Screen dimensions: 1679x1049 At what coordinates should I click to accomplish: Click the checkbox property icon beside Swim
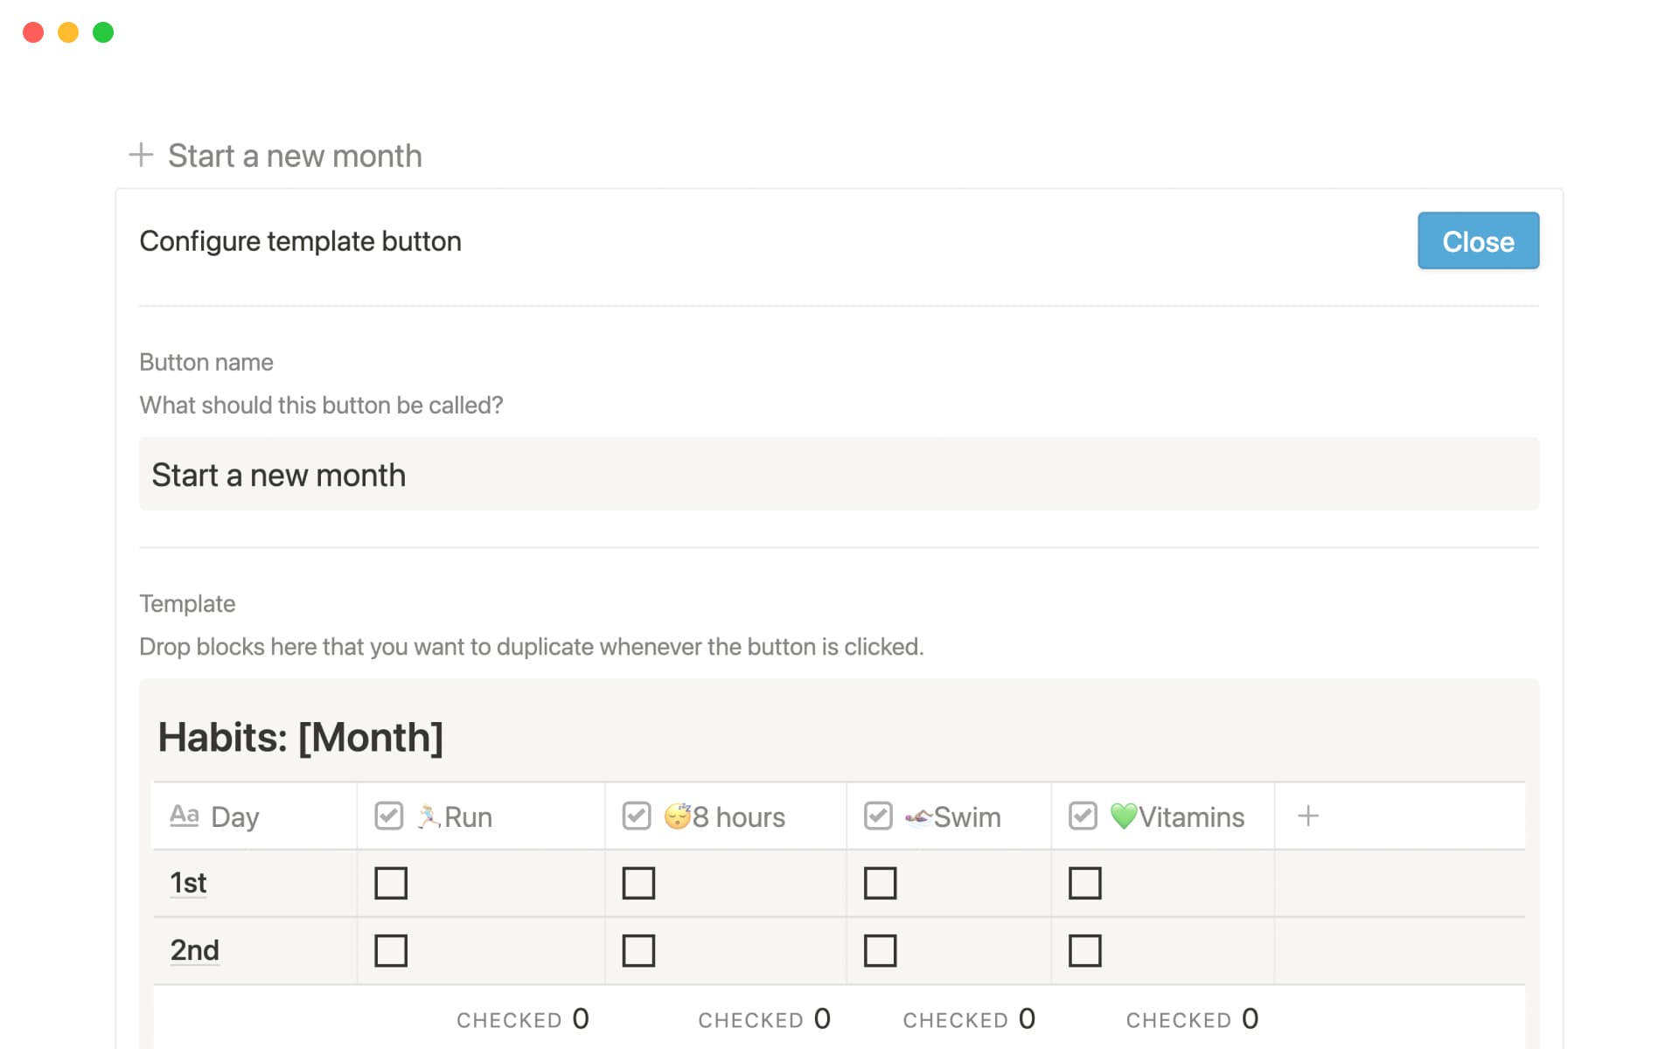pyautogui.click(x=878, y=815)
